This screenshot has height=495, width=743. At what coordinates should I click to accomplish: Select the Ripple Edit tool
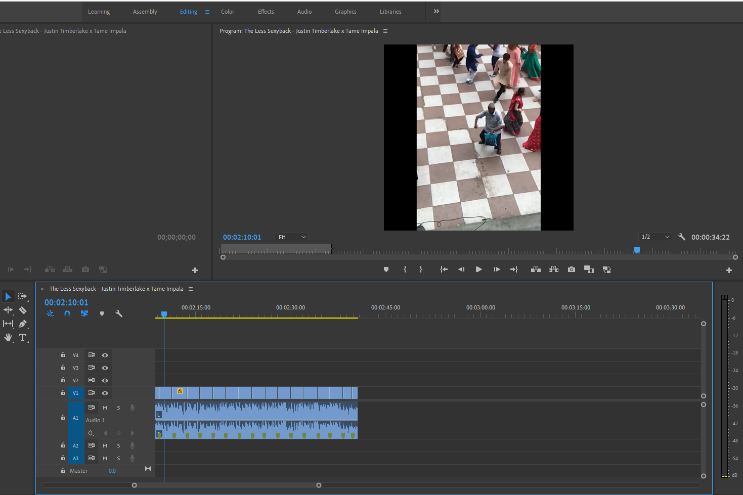(x=8, y=310)
